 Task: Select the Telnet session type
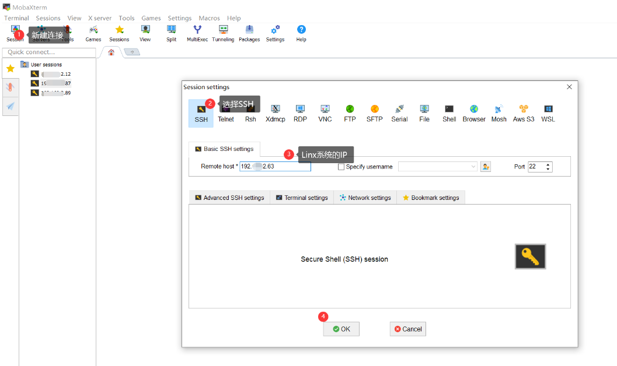226,114
